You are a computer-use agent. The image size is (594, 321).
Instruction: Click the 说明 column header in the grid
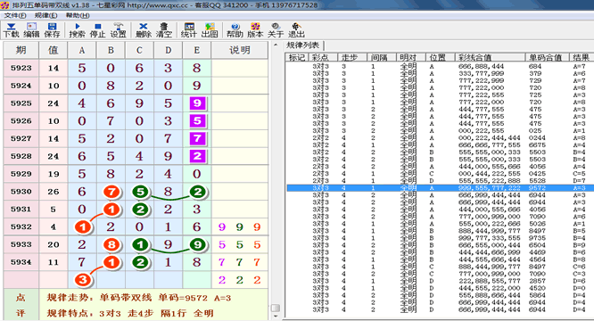[x=240, y=50]
